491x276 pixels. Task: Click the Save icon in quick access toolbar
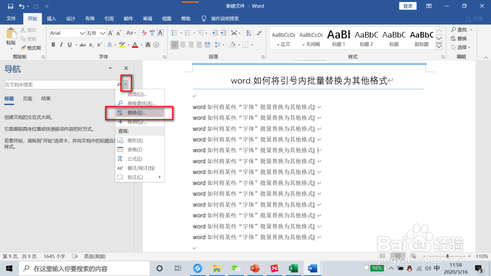coord(10,6)
